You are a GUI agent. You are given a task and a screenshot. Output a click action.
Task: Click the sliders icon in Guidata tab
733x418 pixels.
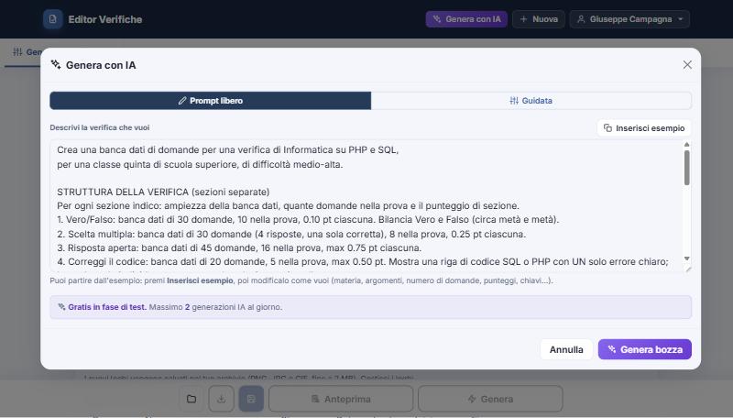514,101
